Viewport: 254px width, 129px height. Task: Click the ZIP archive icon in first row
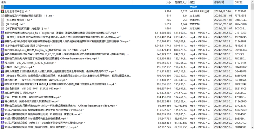pyautogui.click(x=2, y=11)
